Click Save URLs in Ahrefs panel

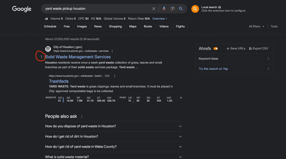(x=236, y=49)
